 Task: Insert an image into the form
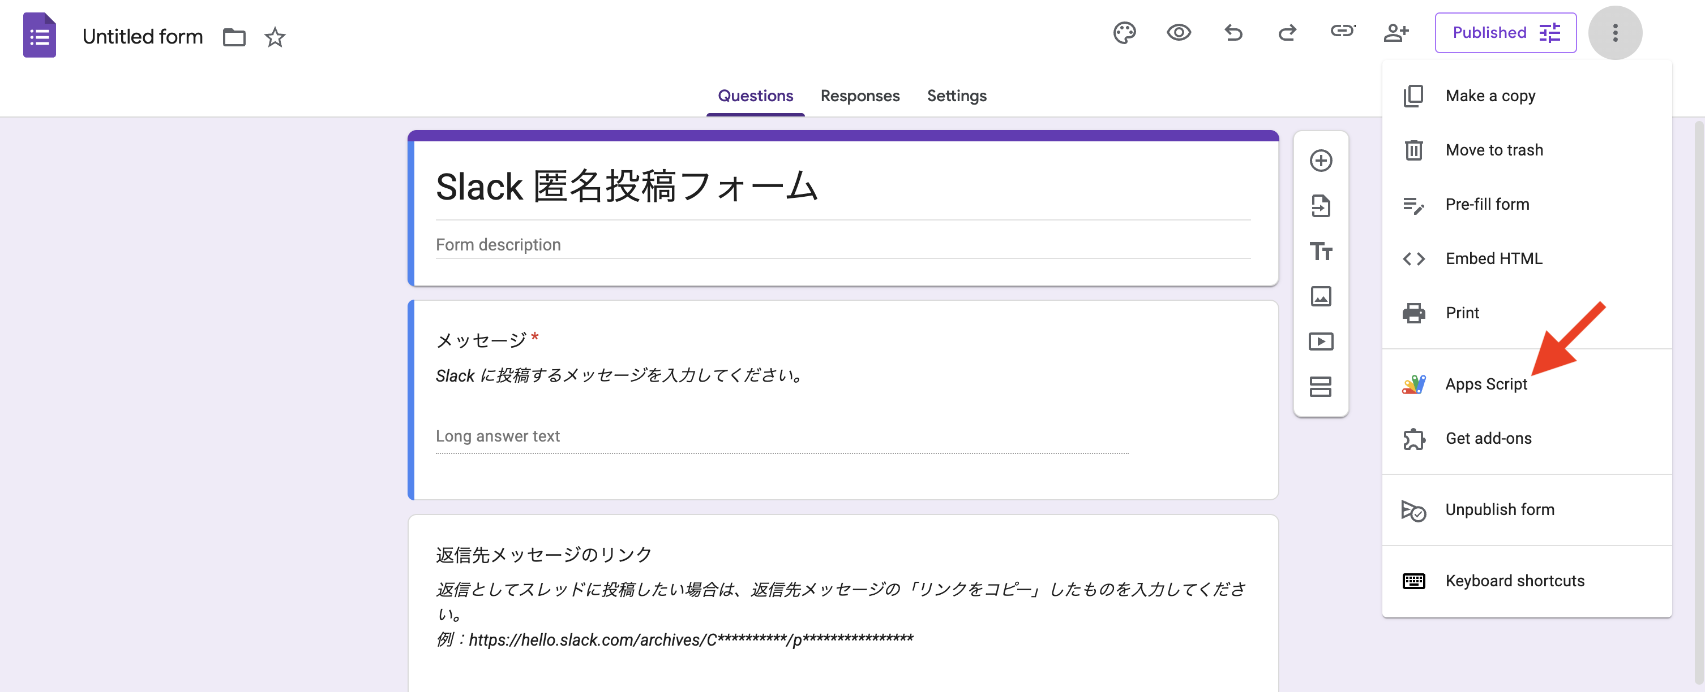pos(1321,297)
